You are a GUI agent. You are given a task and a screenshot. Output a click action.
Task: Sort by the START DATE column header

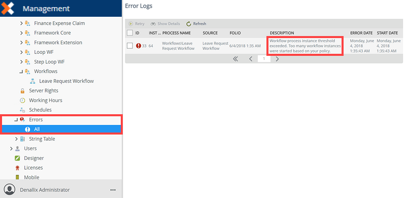point(387,33)
